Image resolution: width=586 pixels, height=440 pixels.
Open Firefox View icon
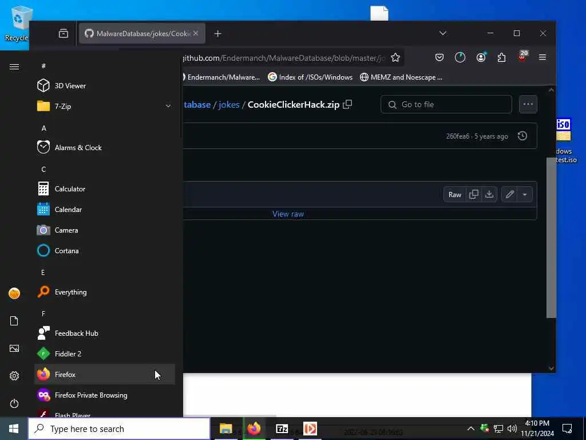point(64,34)
